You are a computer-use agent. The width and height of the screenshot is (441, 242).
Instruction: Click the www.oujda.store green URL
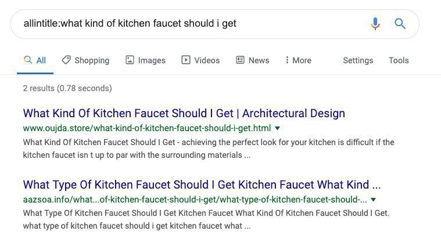pos(147,128)
